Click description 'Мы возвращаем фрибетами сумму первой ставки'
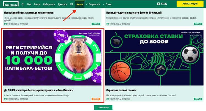 point(141,95)
